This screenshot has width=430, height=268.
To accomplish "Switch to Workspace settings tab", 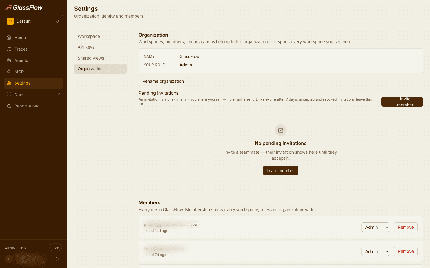I will (x=100, y=36).
